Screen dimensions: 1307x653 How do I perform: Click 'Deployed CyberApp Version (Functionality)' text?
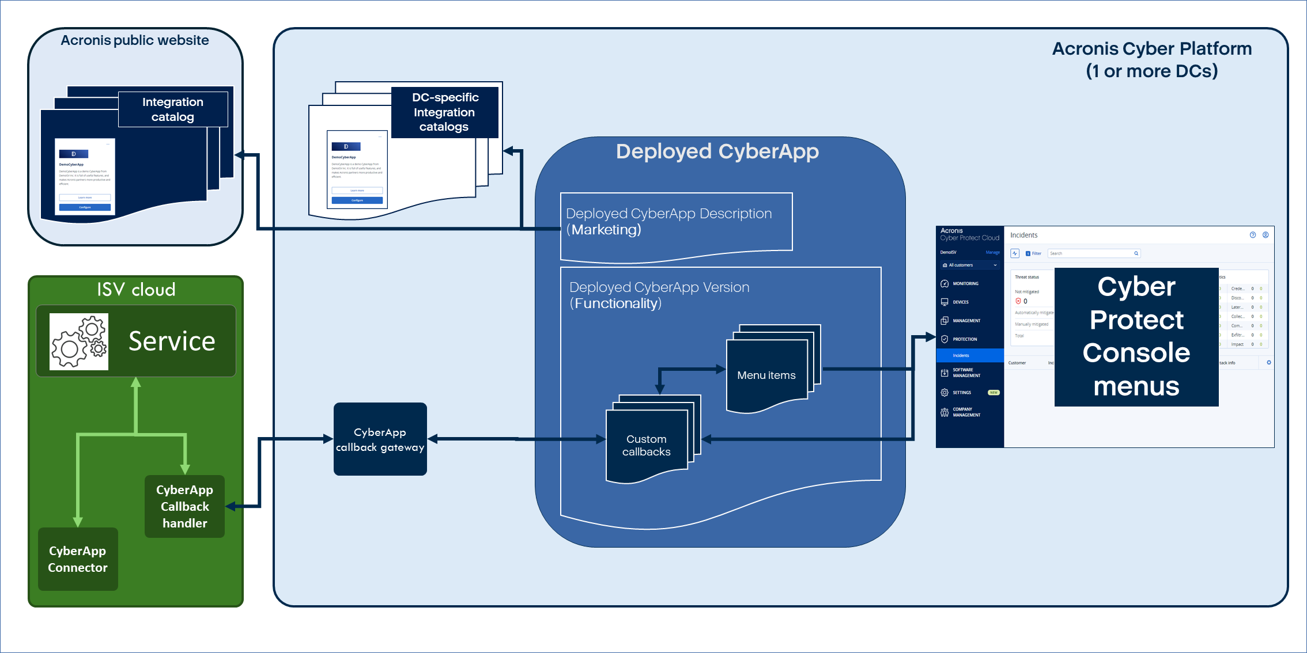[659, 295]
